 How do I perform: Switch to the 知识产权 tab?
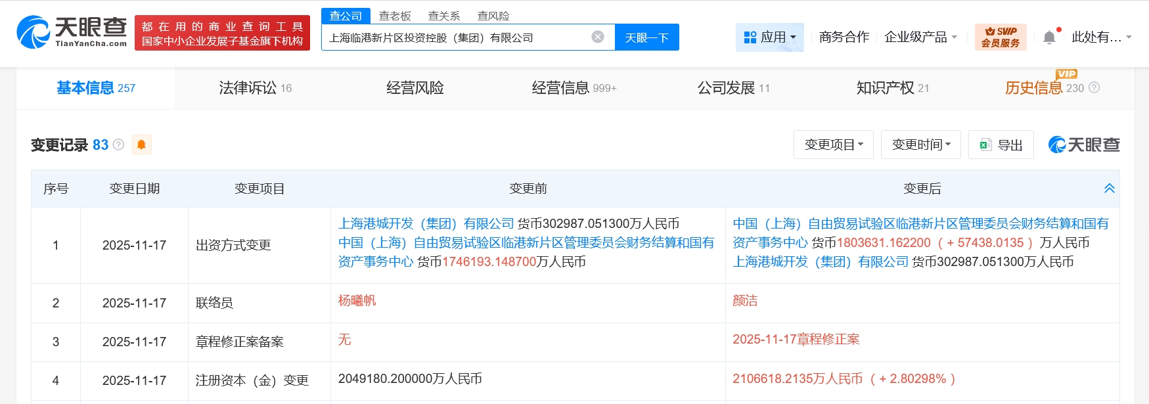[892, 88]
